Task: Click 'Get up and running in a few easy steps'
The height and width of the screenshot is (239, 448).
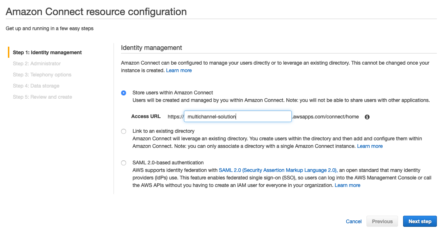Action: click(x=50, y=28)
